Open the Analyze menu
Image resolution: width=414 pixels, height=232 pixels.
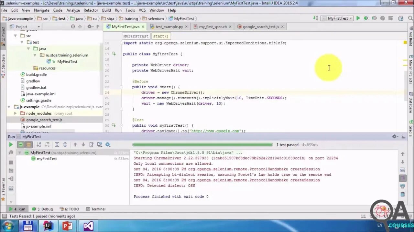pyautogui.click(x=73, y=10)
